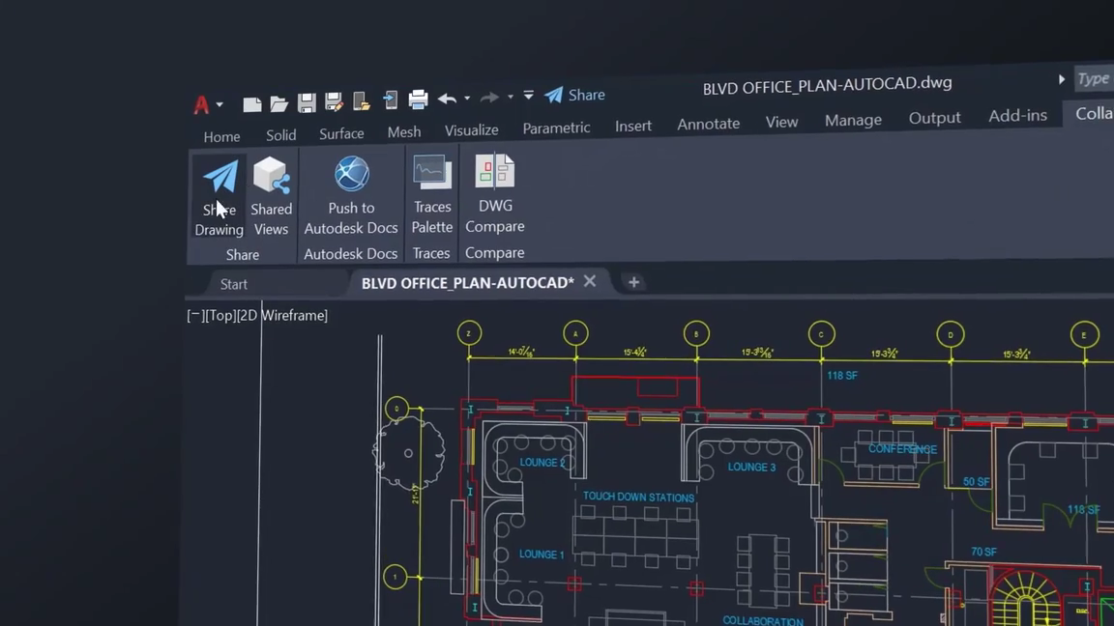1114x626 pixels.
Task: Click the Open file folder icon
Action: 278,103
